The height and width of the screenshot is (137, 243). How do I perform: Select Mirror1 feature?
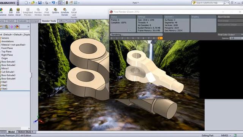(5, 68)
